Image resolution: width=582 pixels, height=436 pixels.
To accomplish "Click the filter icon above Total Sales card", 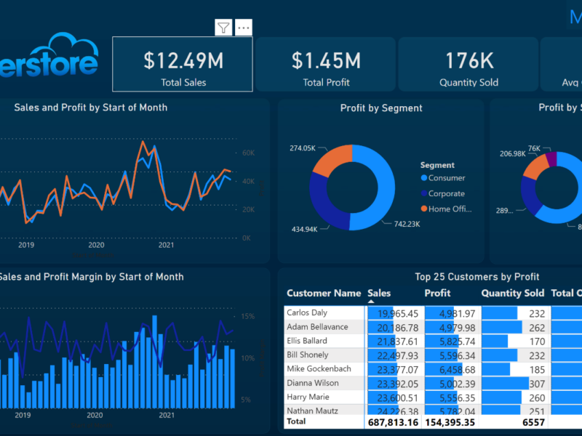I will pyautogui.click(x=223, y=28).
